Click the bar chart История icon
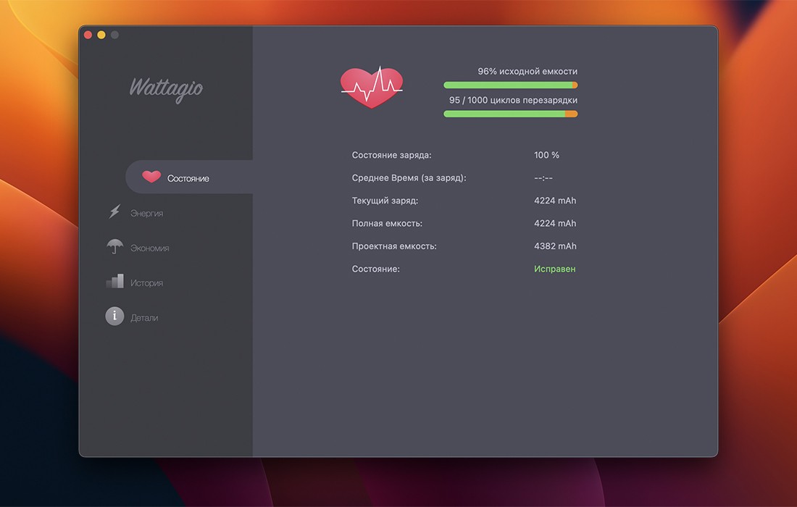Image resolution: width=797 pixels, height=507 pixels. coord(114,282)
